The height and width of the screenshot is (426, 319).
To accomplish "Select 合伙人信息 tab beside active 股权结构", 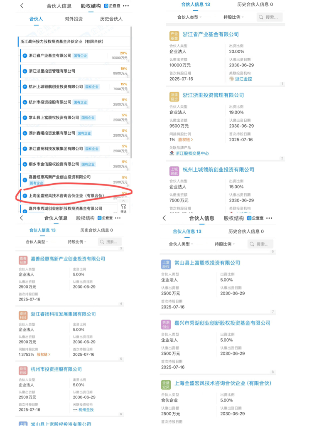I will click(x=59, y=6).
